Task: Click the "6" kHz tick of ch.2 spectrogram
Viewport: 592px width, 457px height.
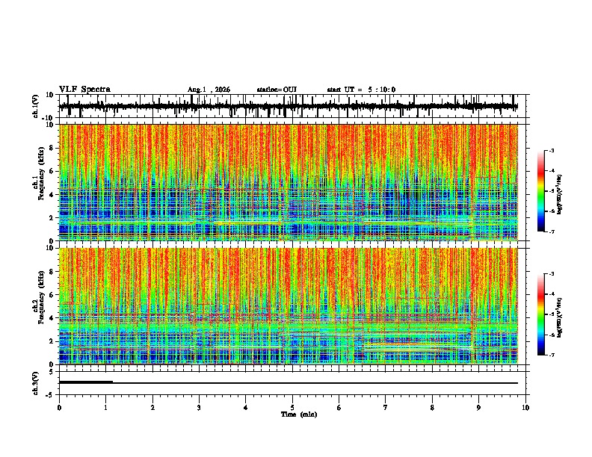Action: (x=52, y=295)
